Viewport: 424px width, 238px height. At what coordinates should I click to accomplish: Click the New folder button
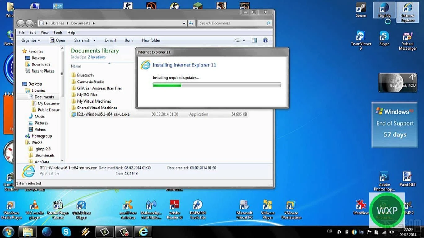pos(151,40)
